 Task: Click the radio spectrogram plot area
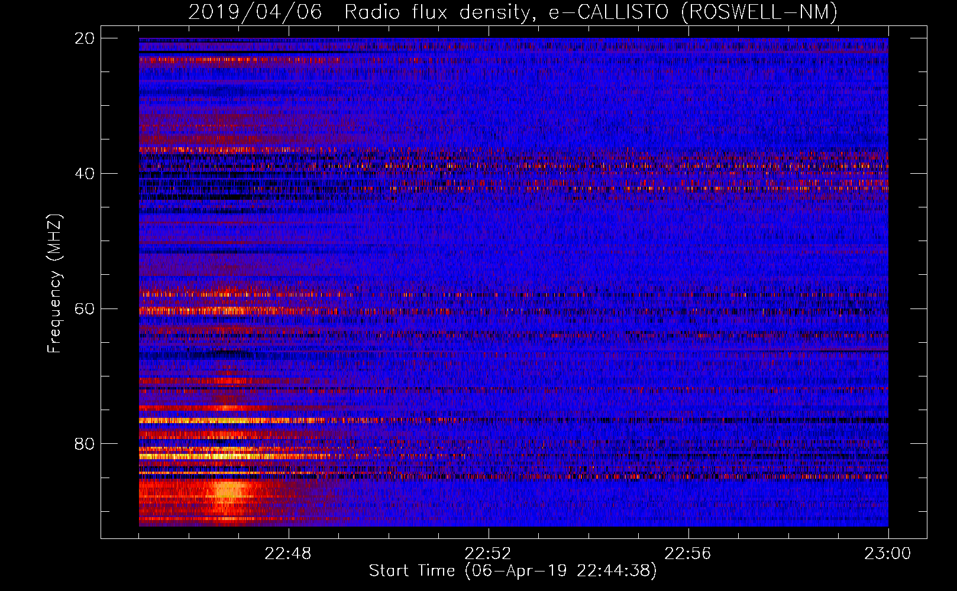(x=513, y=282)
